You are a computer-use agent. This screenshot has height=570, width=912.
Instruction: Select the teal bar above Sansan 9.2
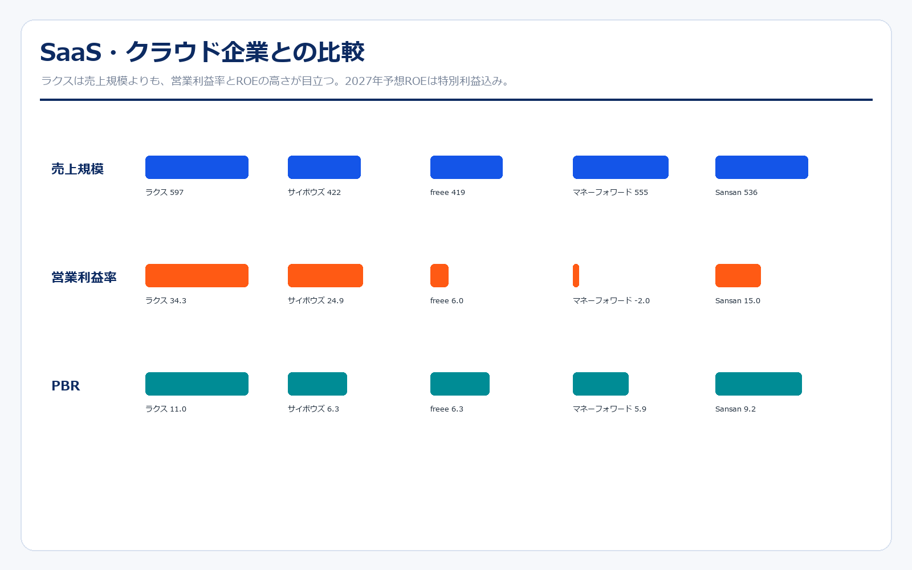coord(759,384)
